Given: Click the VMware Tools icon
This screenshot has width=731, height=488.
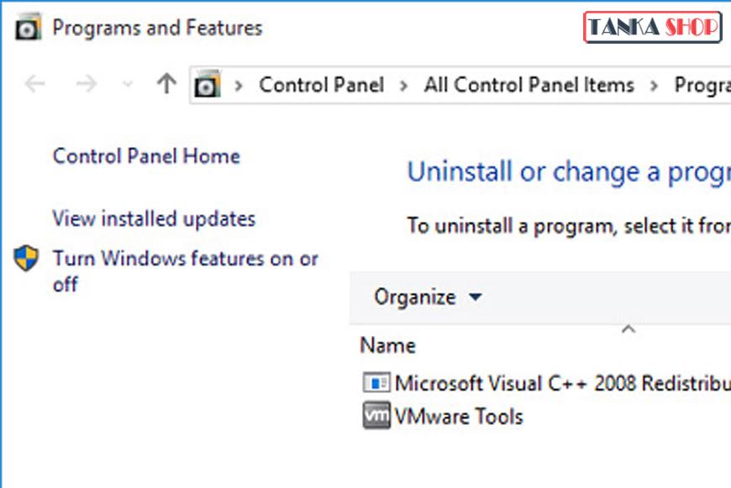Looking at the screenshot, I should [376, 416].
